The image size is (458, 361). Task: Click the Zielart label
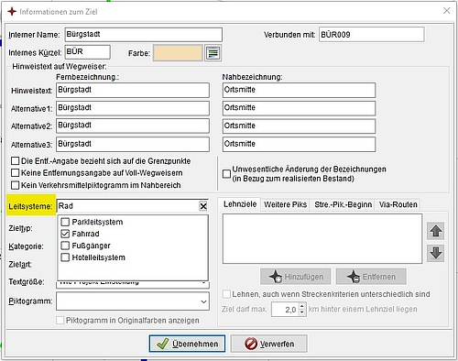coord(20,264)
